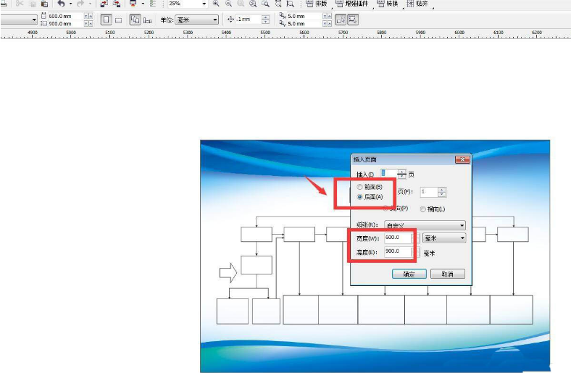Open the 转换 toolbar menu

388,4
